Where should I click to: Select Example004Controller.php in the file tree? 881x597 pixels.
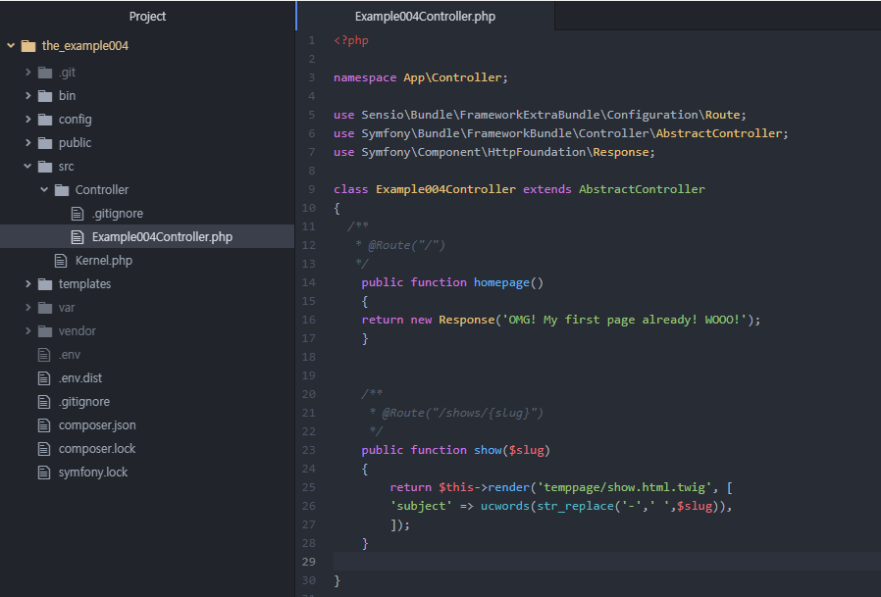(162, 237)
